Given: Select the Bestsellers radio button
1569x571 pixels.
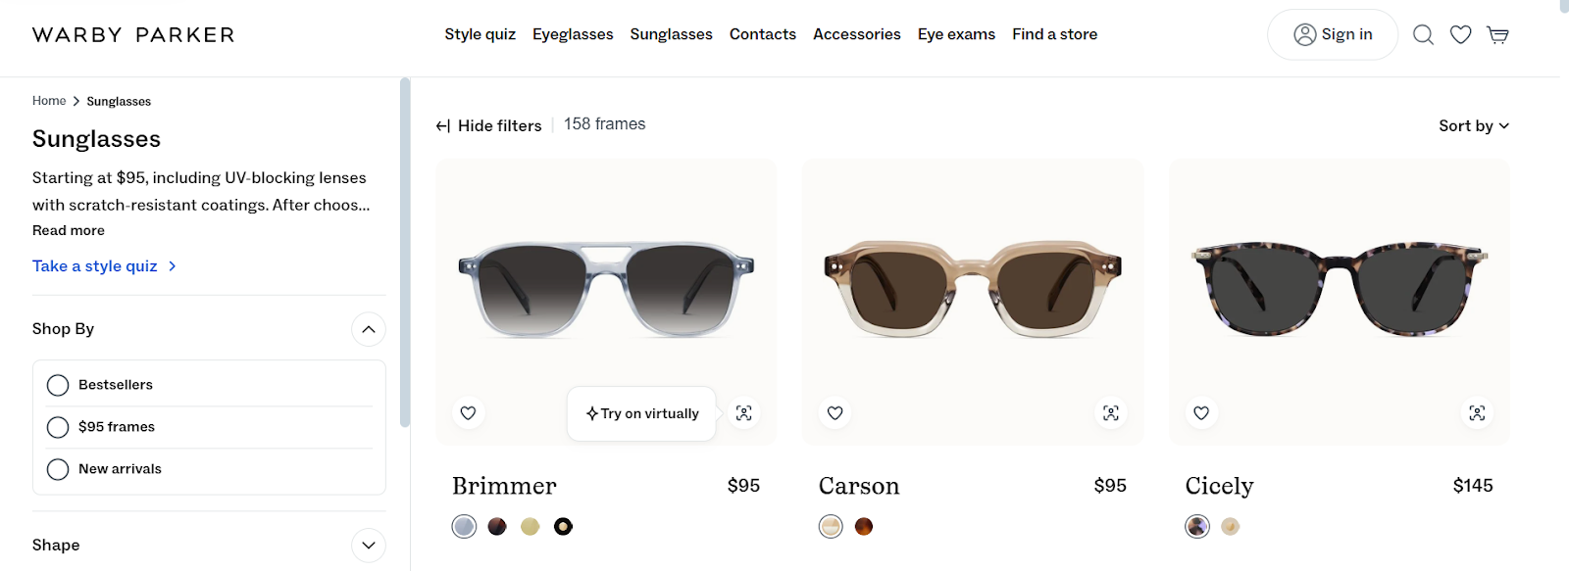Looking at the screenshot, I should (57, 384).
